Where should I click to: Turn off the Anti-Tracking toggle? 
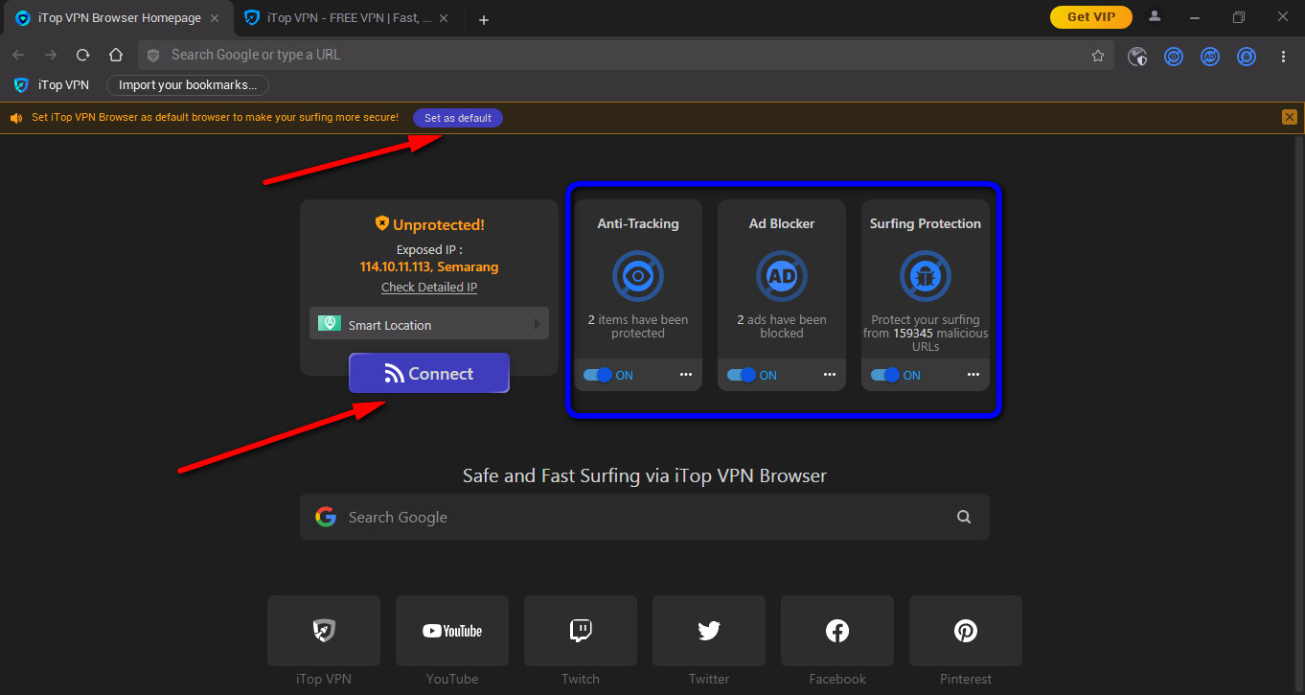(597, 375)
